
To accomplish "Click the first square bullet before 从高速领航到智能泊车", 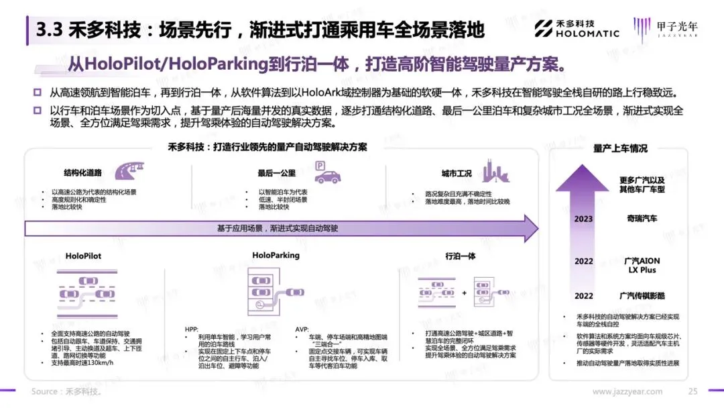I will coord(38,93).
